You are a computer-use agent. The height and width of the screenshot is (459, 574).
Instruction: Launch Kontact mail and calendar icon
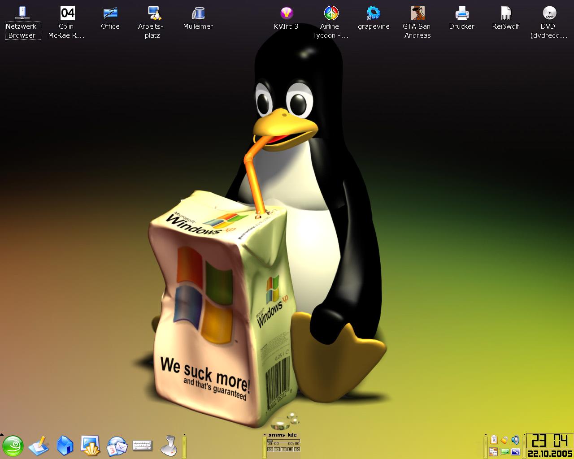(x=117, y=446)
